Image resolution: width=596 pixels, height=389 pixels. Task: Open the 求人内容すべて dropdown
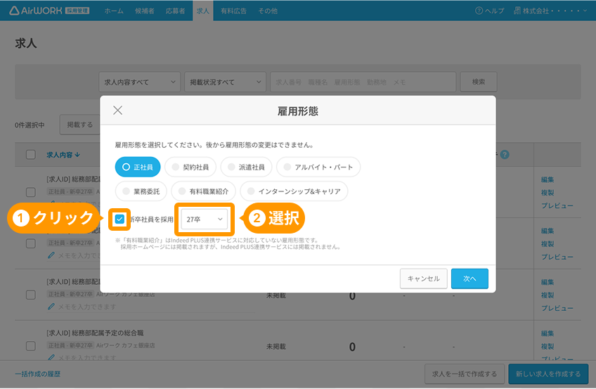coord(139,82)
